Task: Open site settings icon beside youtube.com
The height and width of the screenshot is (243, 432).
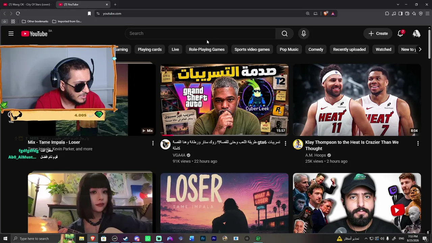Action: click(x=98, y=13)
